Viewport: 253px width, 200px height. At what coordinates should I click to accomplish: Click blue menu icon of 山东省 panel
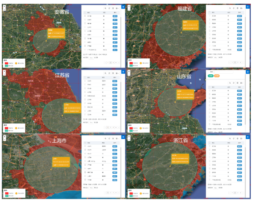(x=248, y=72)
